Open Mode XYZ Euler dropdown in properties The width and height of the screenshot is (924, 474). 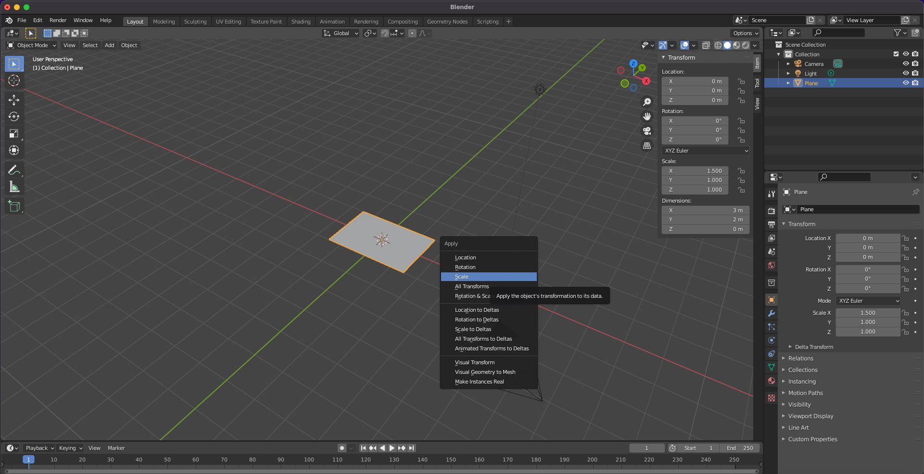tap(868, 301)
